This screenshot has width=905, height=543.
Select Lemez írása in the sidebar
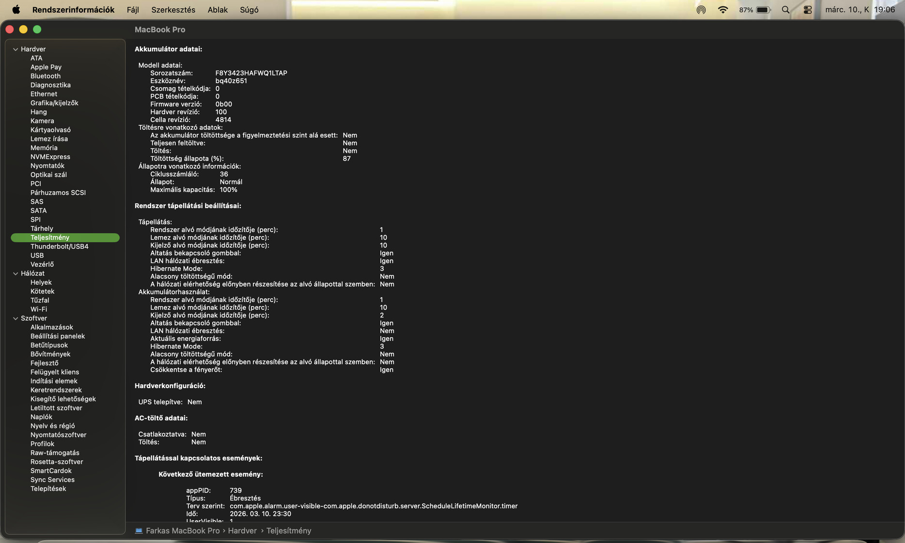point(49,139)
